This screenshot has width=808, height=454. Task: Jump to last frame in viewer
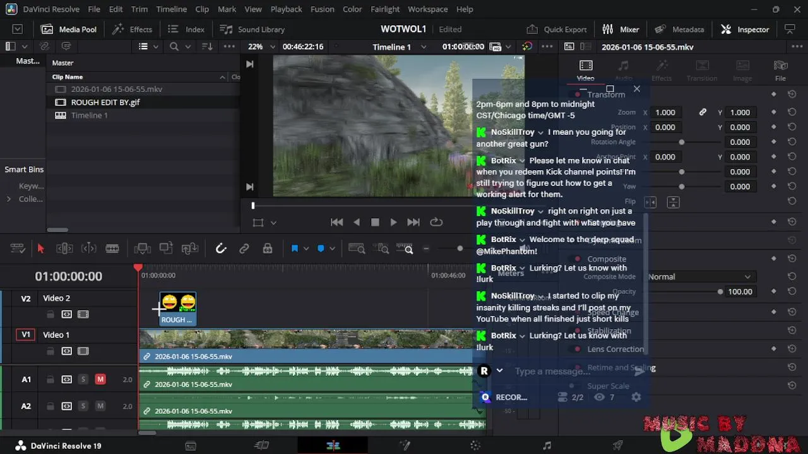(413, 222)
